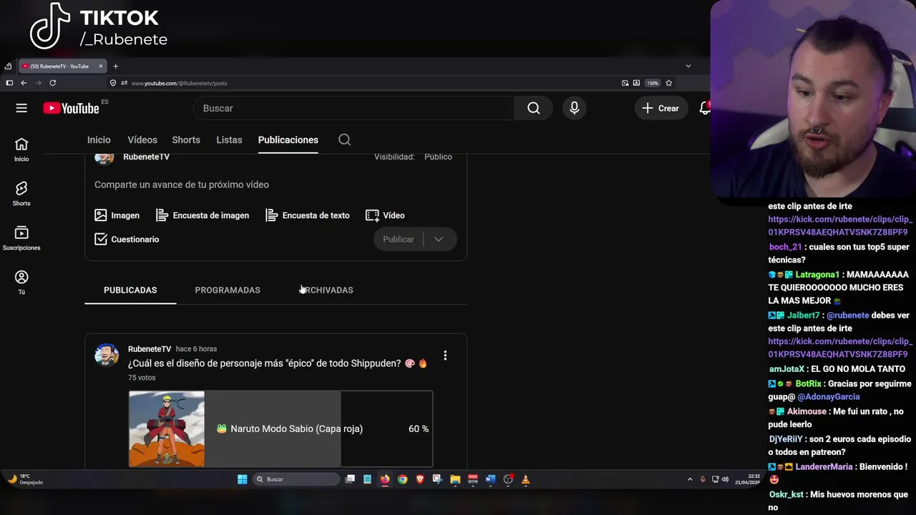Switch to the Vídeos tab
916x515 pixels.
[x=142, y=139]
